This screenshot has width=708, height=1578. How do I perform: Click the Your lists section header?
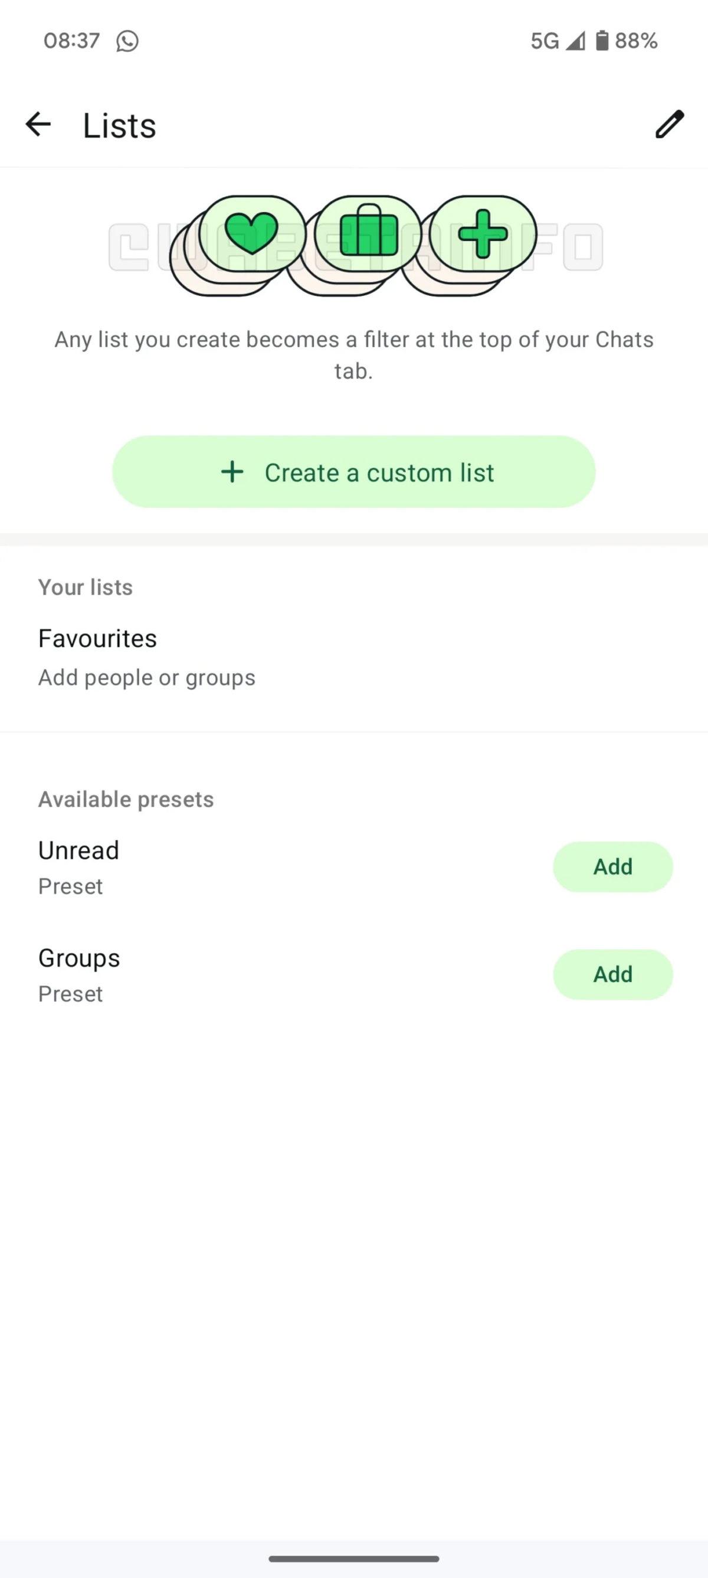tap(85, 586)
